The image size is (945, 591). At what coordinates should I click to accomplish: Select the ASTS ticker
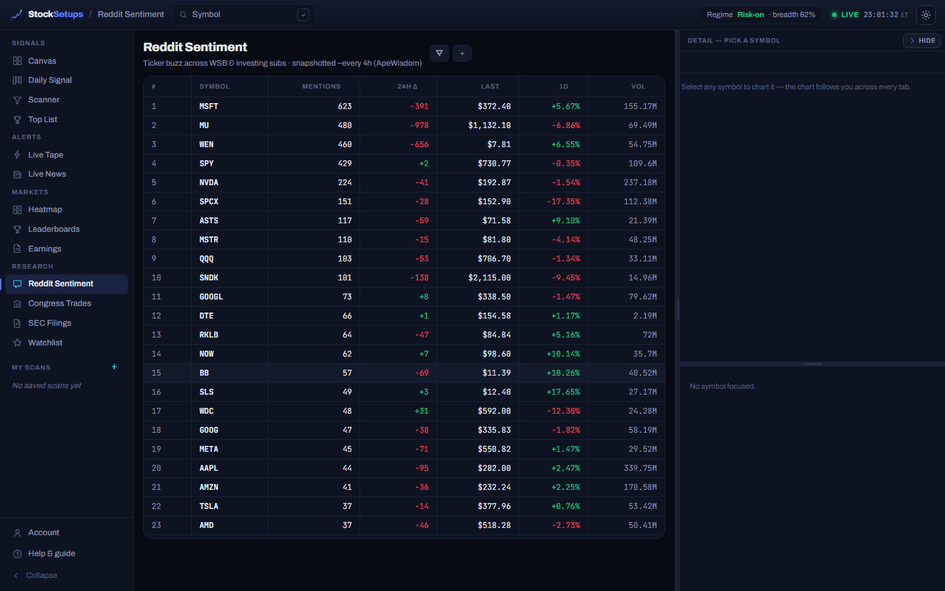pos(209,221)
